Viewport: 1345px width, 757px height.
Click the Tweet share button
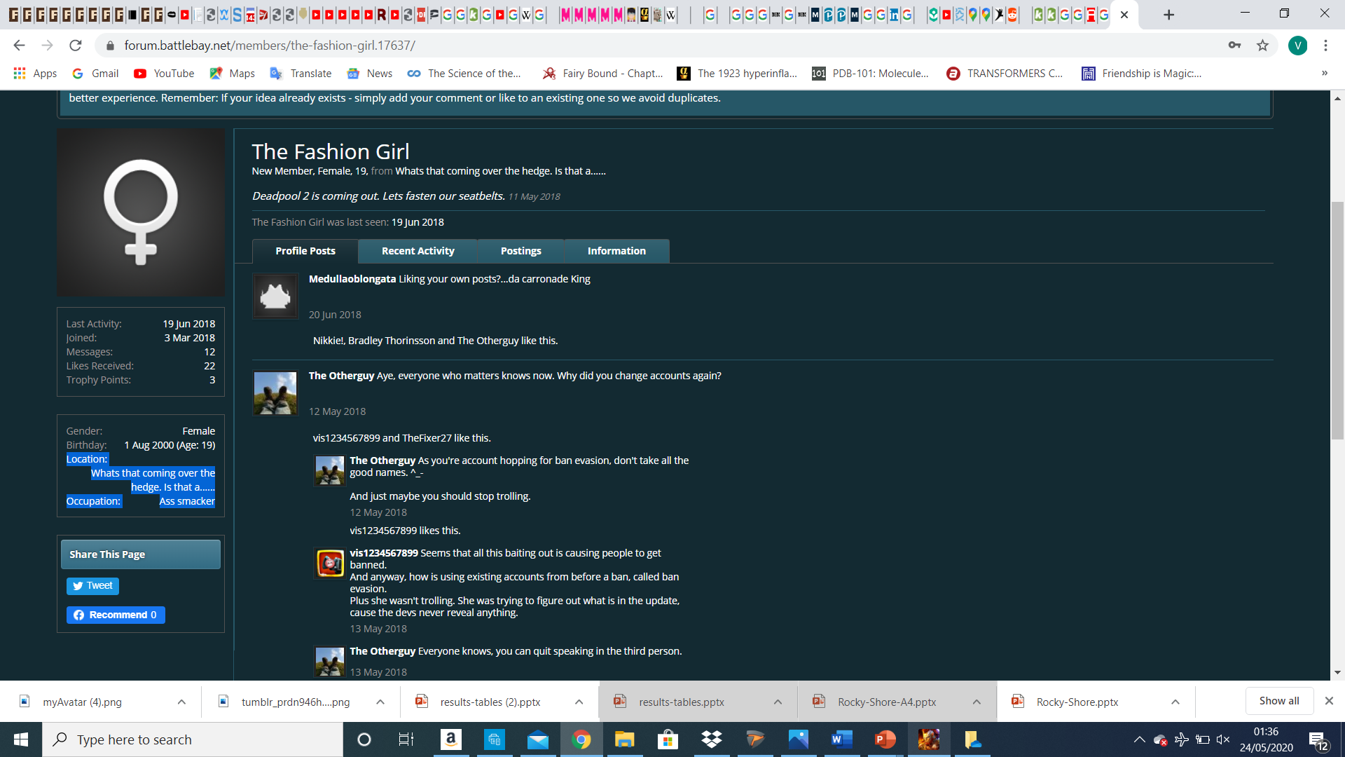92,586
